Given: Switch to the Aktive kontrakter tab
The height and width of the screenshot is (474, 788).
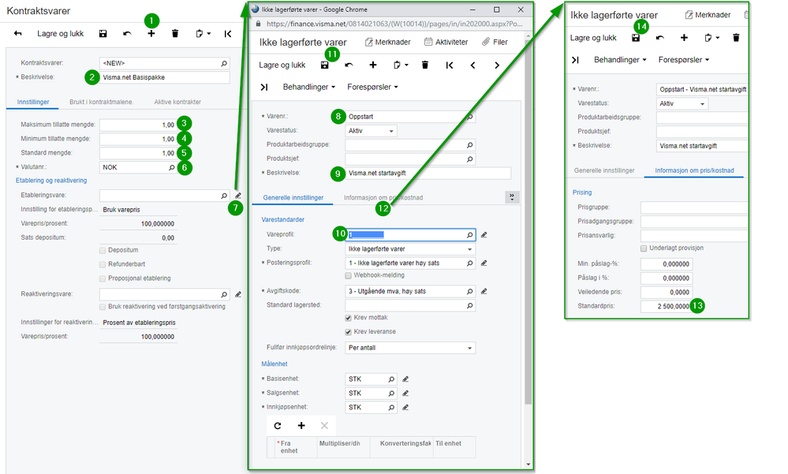Looking at the screenshot, I should pyautogui.click(x=177, y=102).
